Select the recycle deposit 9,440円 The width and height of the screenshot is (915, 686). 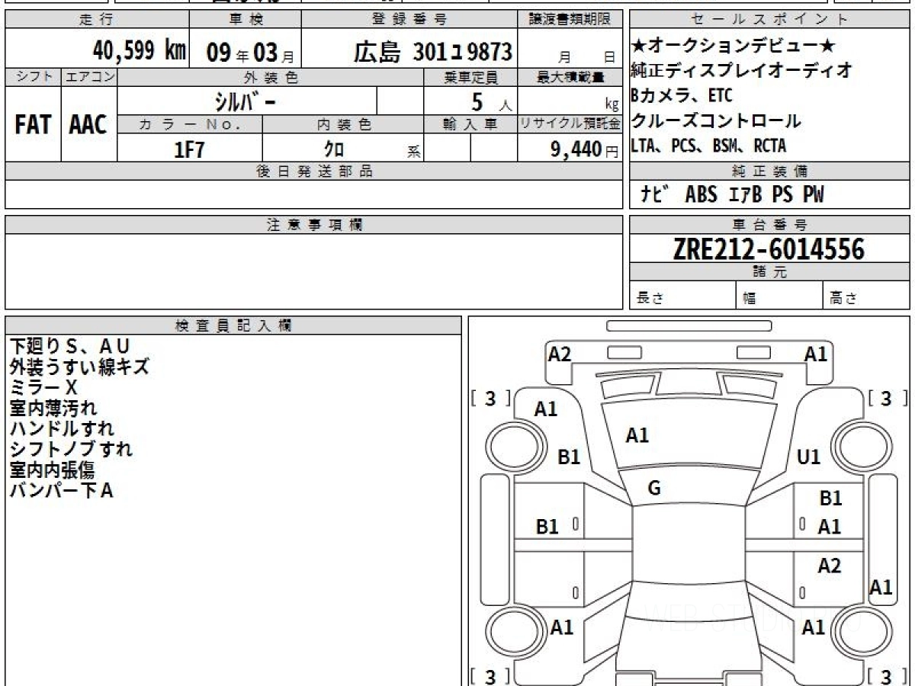pyautogui.click(x=584, y=150)
